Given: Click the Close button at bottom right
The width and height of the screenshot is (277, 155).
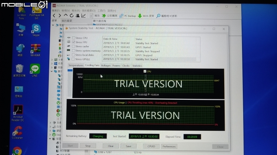Looking at the screenshot, I should (x=220, y=147).
